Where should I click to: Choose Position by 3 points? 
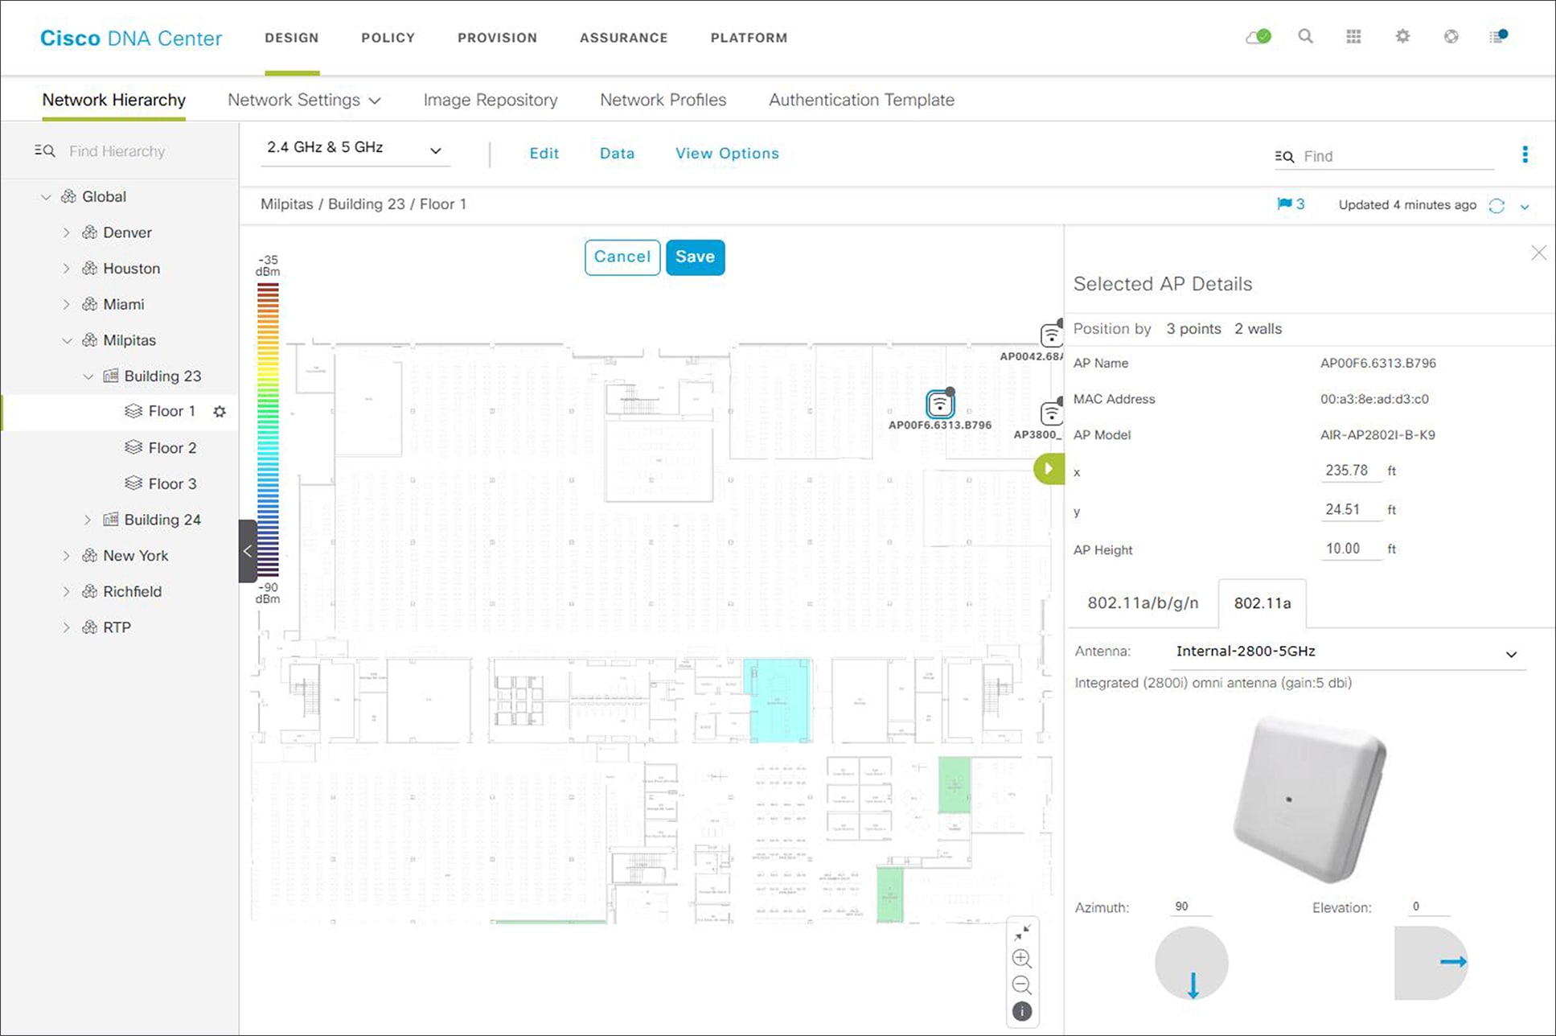(x=1194, y=329)
